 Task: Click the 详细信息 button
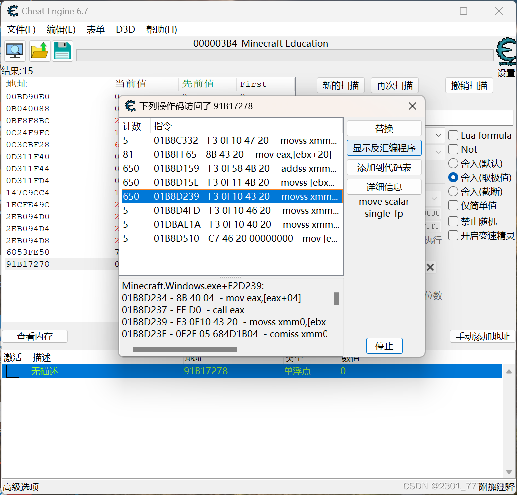pyautogui.click(x=384, y=187)
